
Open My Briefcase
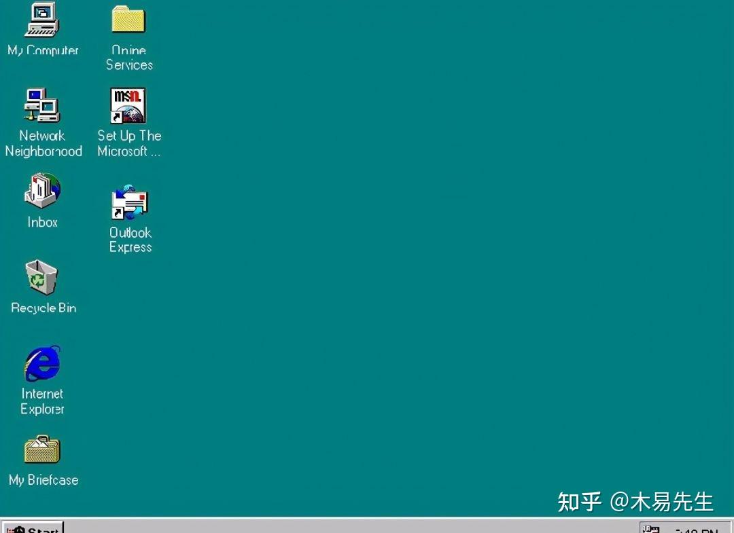click(42, 449)
